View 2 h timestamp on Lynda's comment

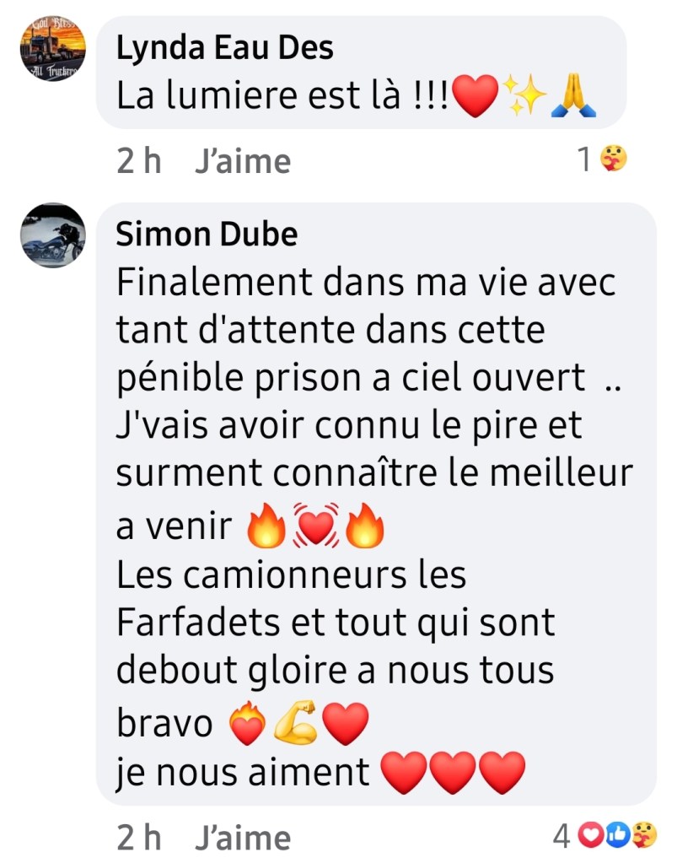point(138,161)
